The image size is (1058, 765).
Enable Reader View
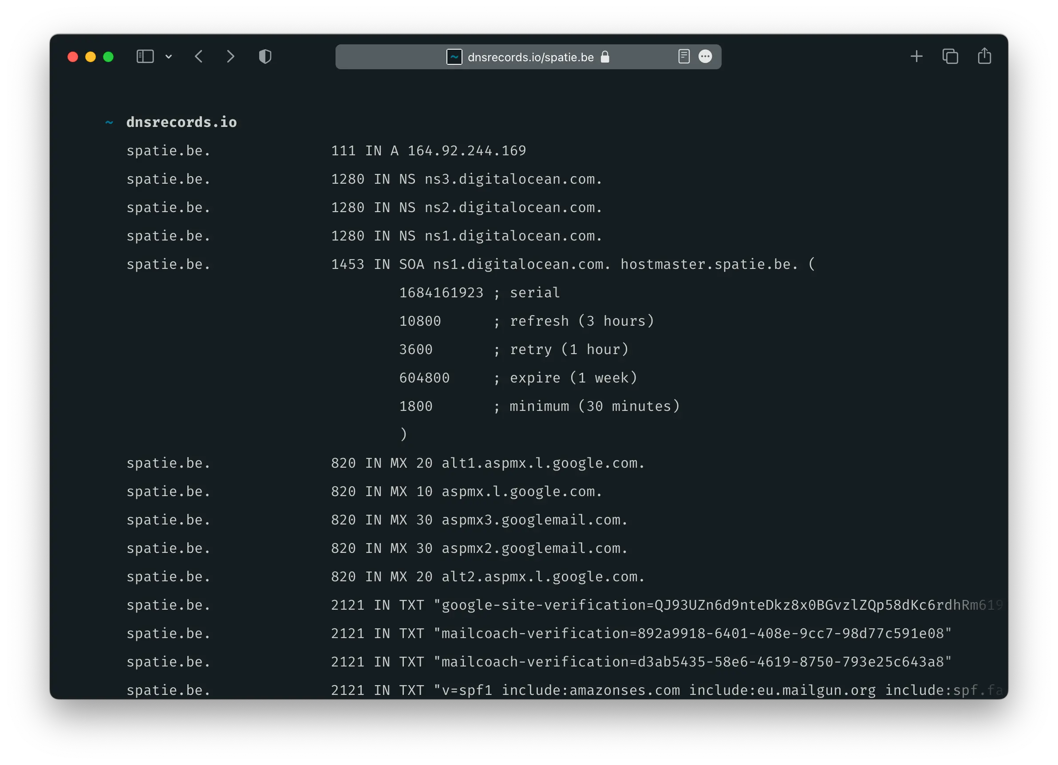[x=684, y=56]
